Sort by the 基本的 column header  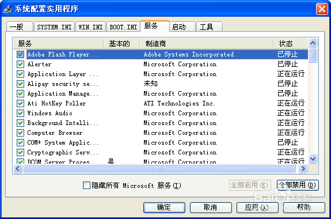click(121, 44)
